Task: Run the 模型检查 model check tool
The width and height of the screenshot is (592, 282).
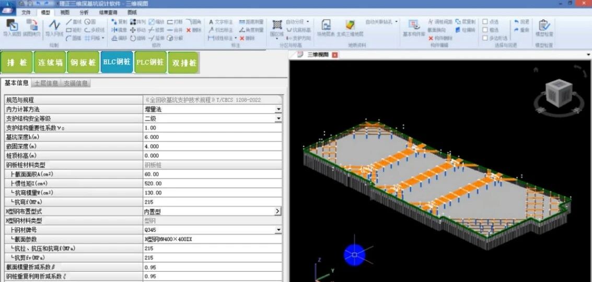Action: 544,27
